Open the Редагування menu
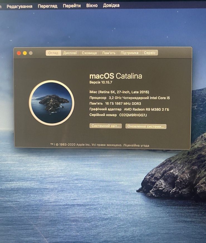Image resolution: width=206 pixels, height=243 pixels. click(x=19, y=6)
